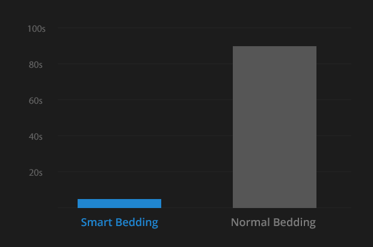Screen dimensions: 373x247
Task: Click the 100s axis label
Action: coord(36,29)
